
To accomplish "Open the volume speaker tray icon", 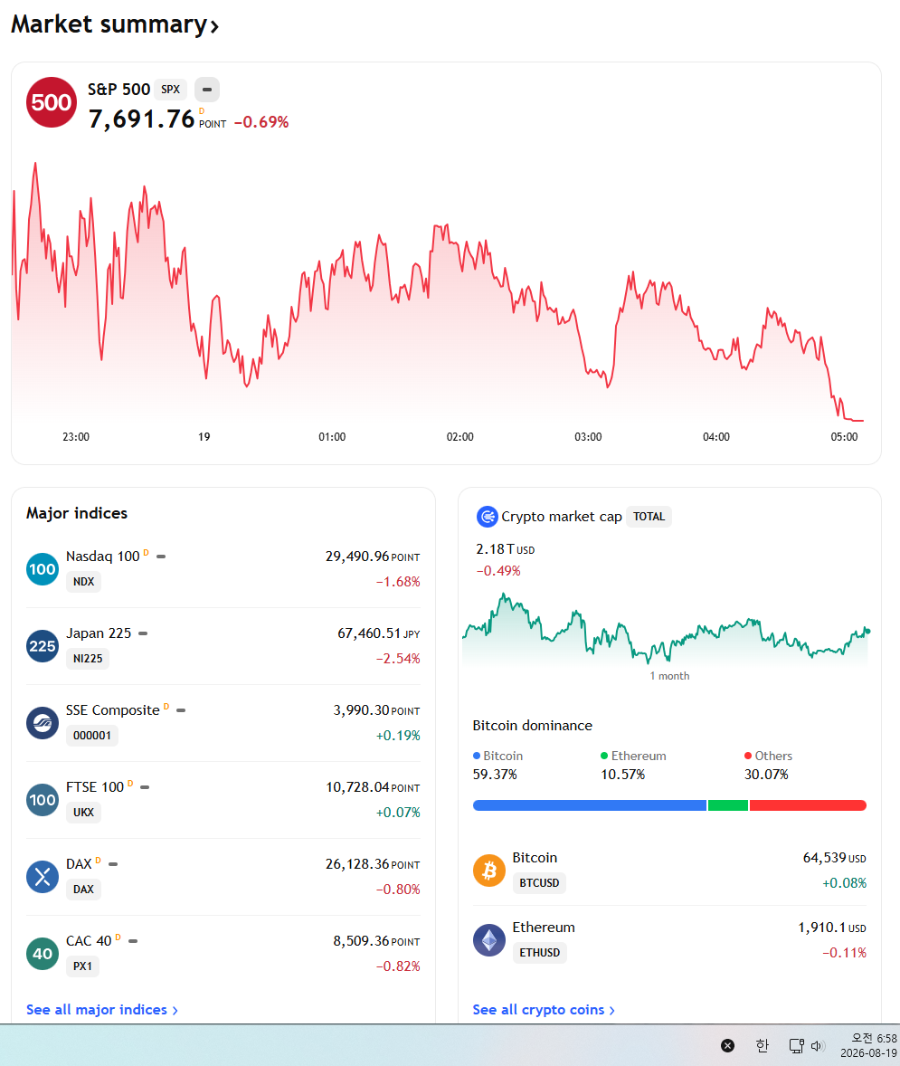I will tap(818, 1045).
